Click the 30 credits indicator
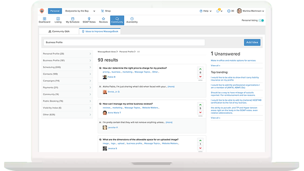 pos(231,11)
